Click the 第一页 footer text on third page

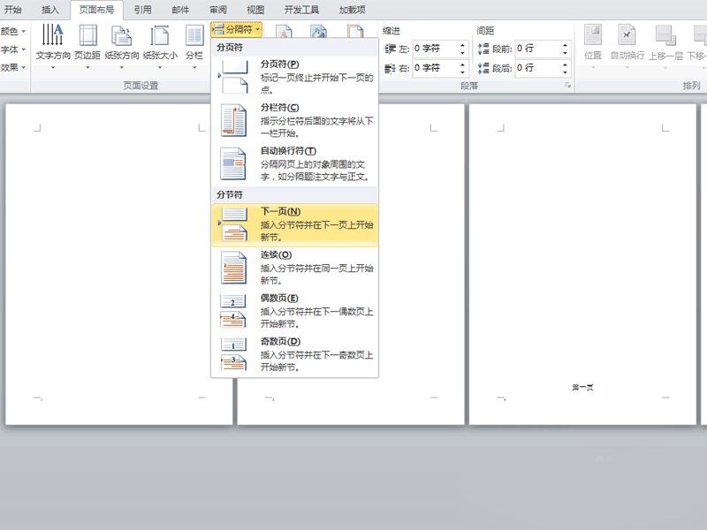click(582, 388)
